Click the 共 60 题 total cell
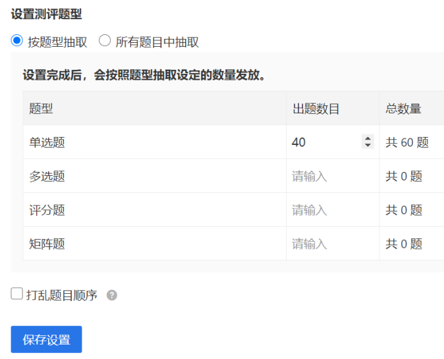This screenshot has width=444, height=359. point(407,142)
